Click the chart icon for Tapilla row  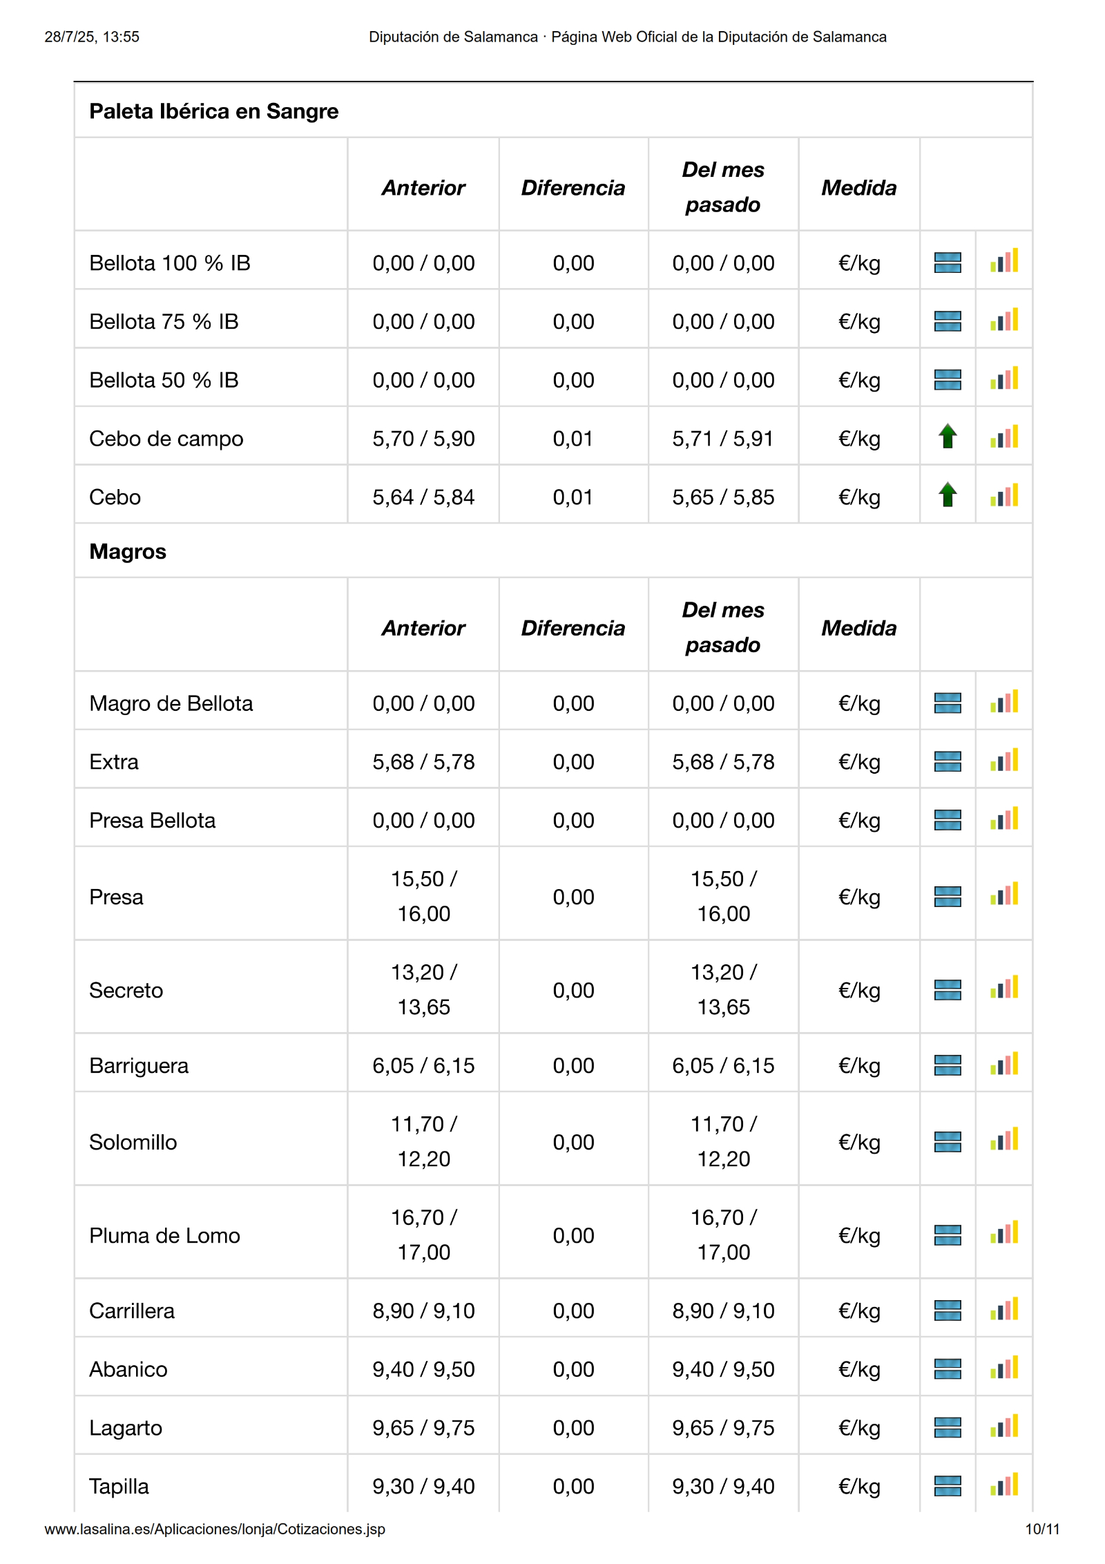(1003, 1485)
